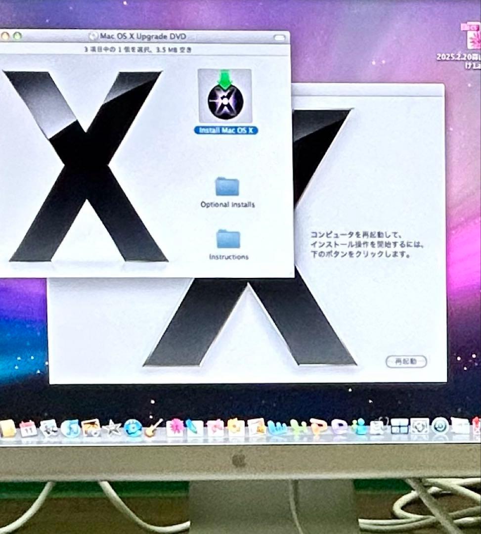Open the Optional Installs folder
Screen dimensions: 481x534
(227, 187)
